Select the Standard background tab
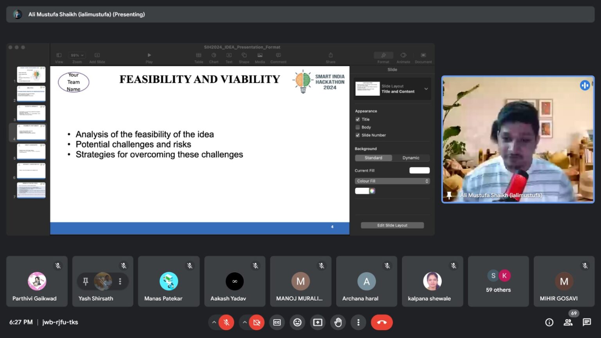 coord(373,158)
